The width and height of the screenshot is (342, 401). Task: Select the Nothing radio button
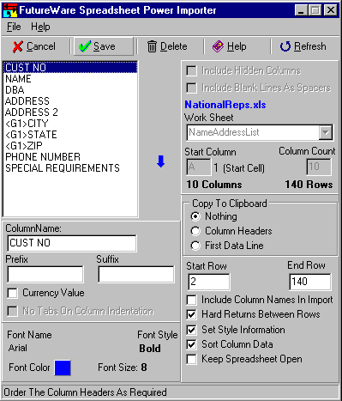pyautogui.click(x=195, y=216)
